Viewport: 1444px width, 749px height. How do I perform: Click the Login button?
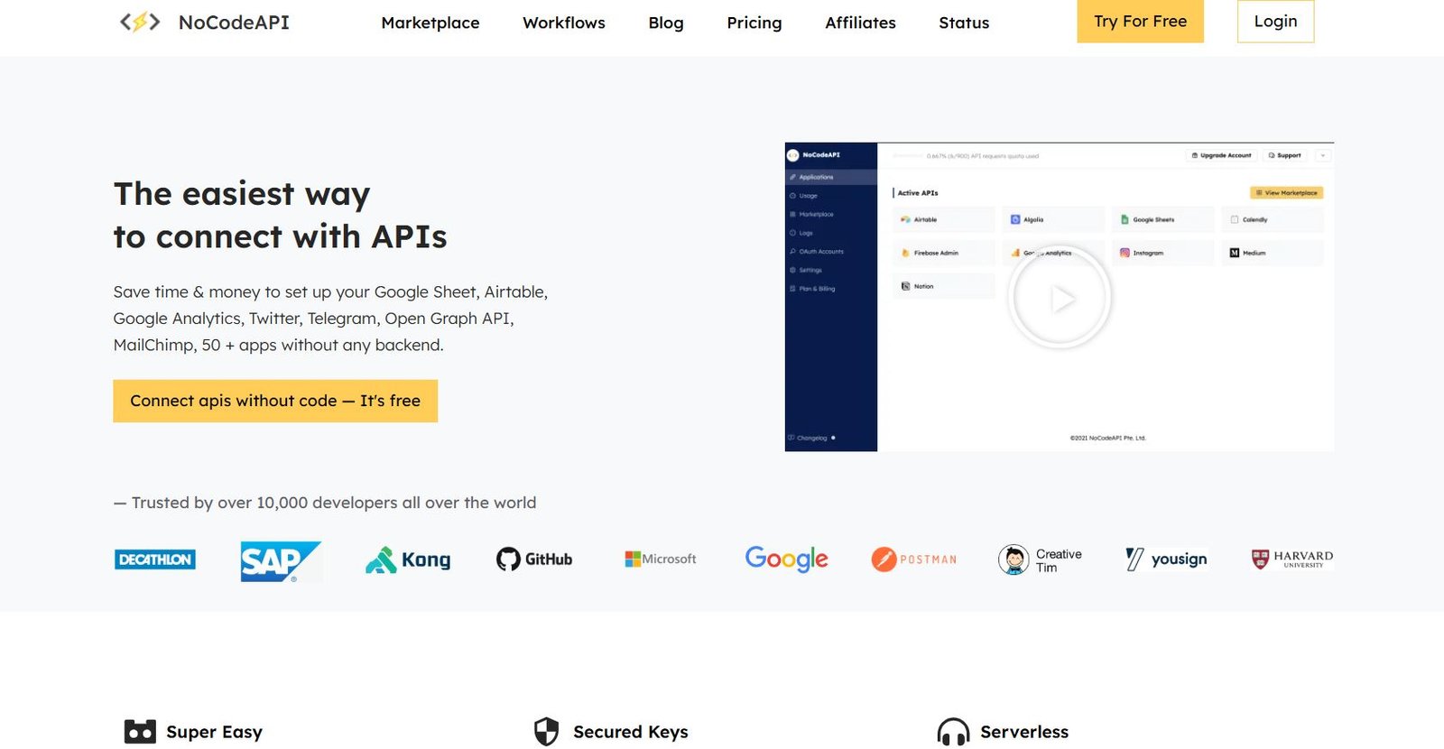point(1275,21)
